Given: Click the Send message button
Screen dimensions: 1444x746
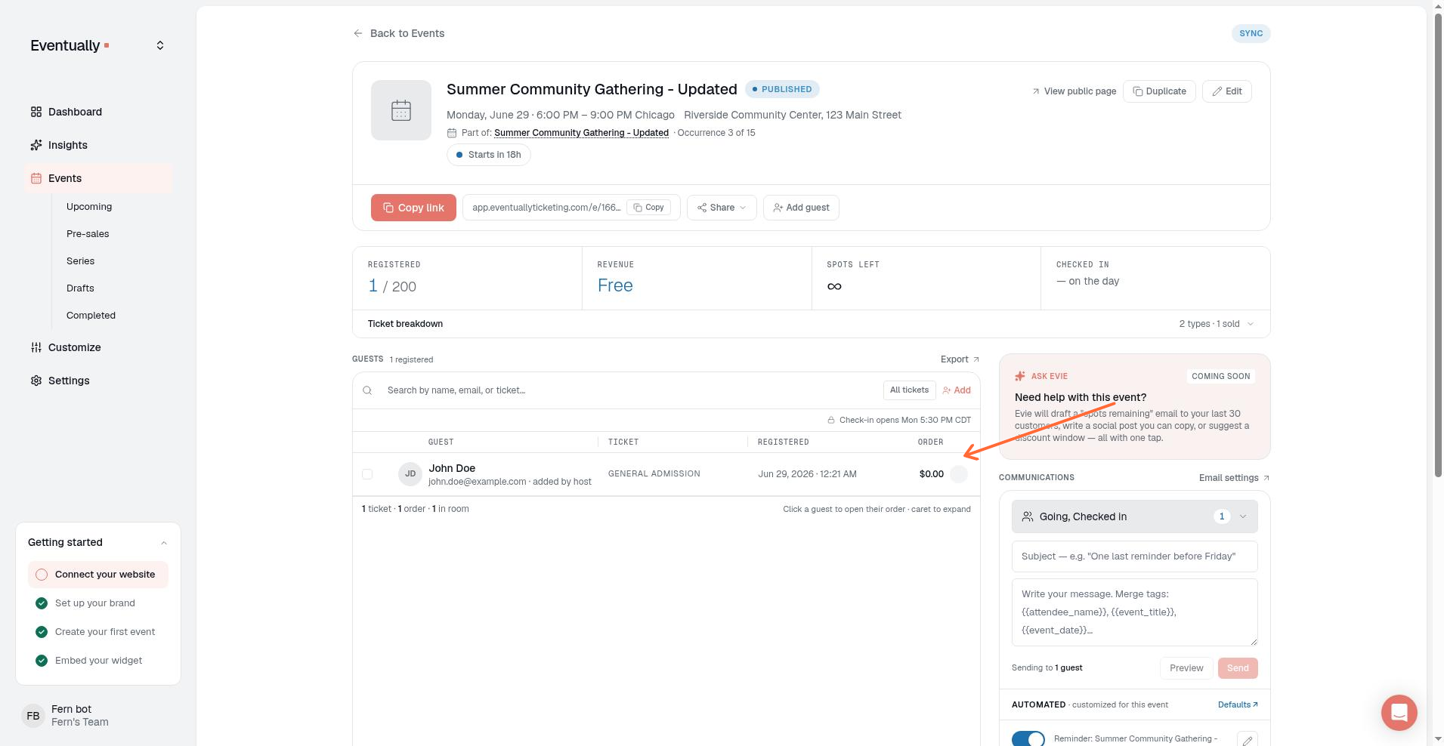Looking at the screenshot, I should [1238, 668].
